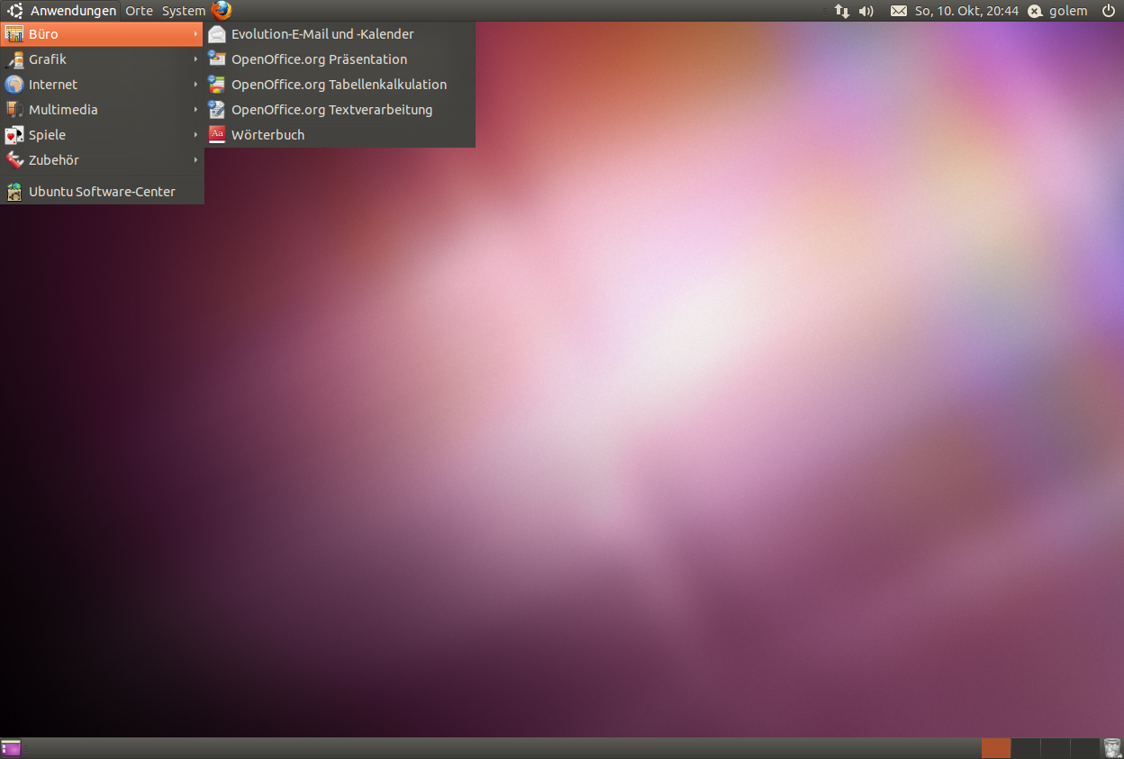Click the OpenOffice.org Textverarbeitung icon

click(x=216, y=110)
